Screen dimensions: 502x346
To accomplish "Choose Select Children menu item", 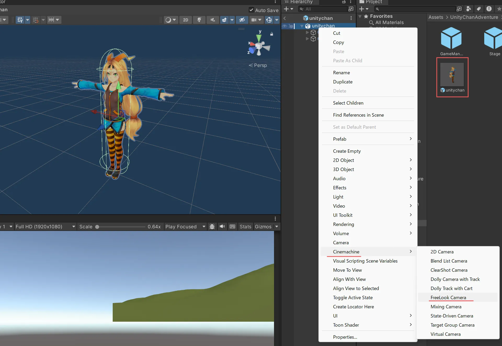I will (x=368, y=103).
